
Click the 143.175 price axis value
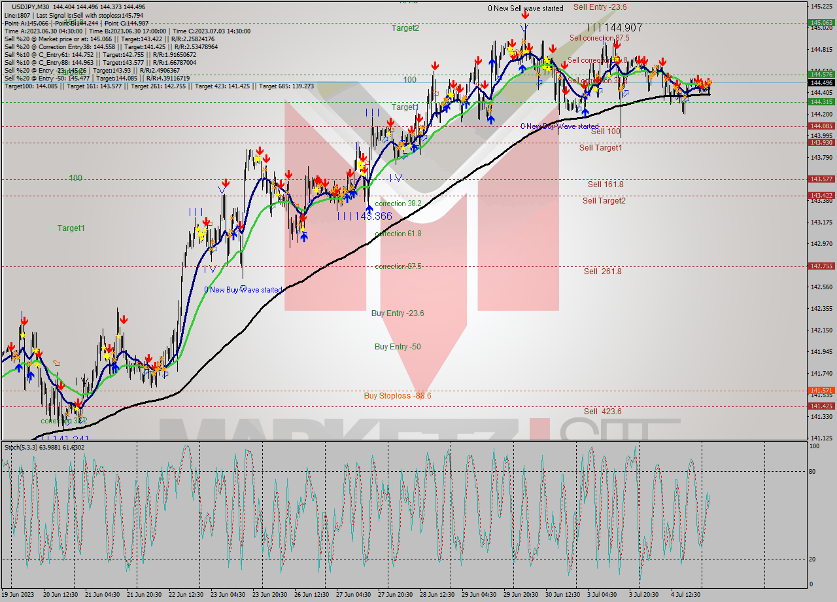(x=821, y=222)
